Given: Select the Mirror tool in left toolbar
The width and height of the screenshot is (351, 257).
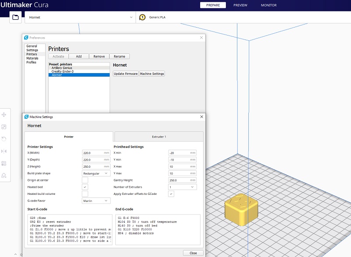Looking at the screenshot, I should pyautogui.click(x=4, y=151).
